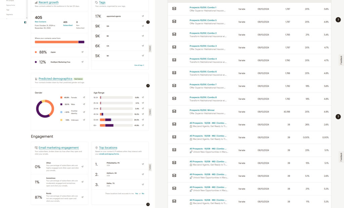Image resolution: width=344 pixels, height=208 pixels.
Task: Click the send icon beside Female gender
Action: (84, 97)
